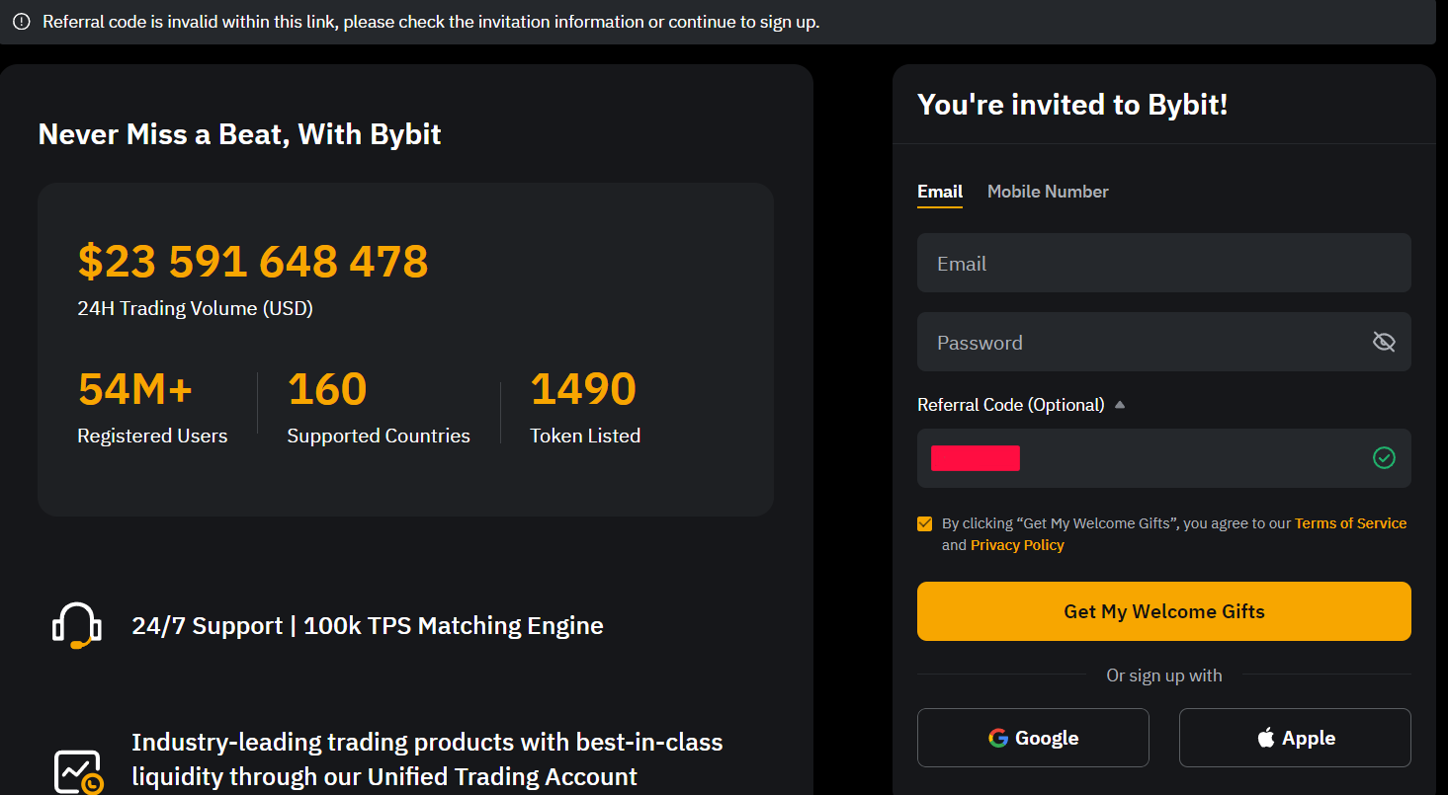Click the warning icon in notification banner
The height and width of the screenshot is (795, 1448).
(21, 22)
